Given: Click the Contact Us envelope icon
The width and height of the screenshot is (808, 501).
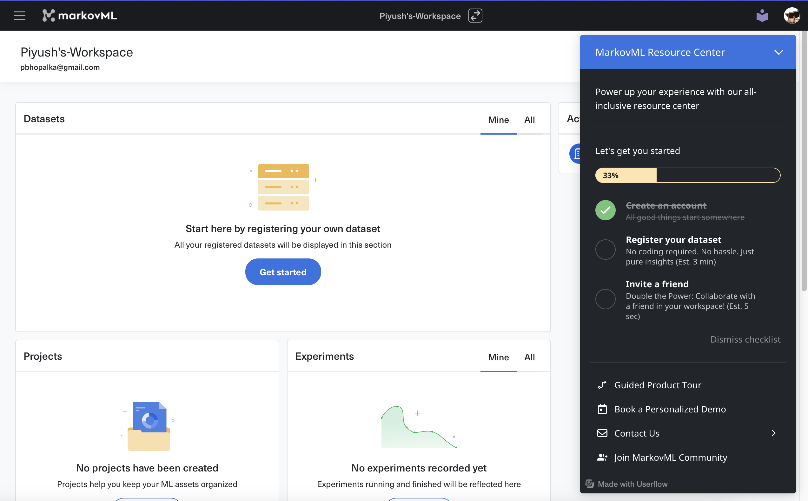Looking at the screenshot, I should point(602,433).
